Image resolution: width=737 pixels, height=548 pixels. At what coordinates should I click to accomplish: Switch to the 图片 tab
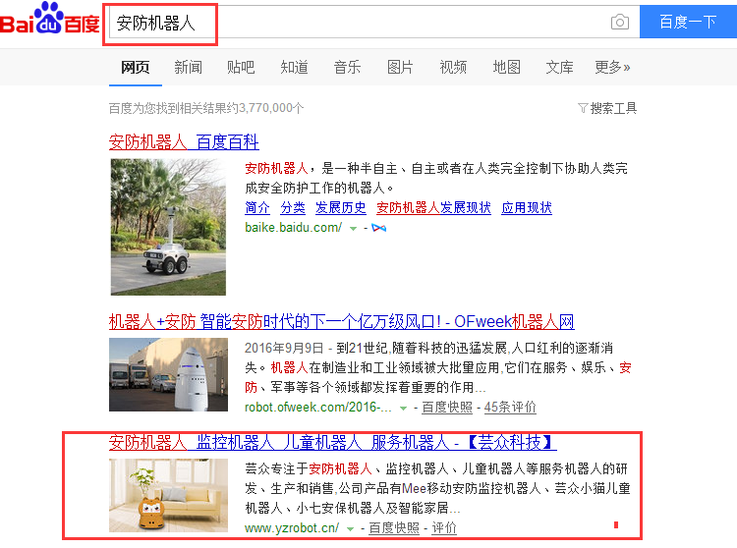tap(400, 67)
